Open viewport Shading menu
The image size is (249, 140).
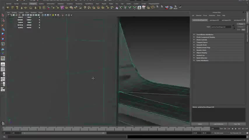pos(14,13)
